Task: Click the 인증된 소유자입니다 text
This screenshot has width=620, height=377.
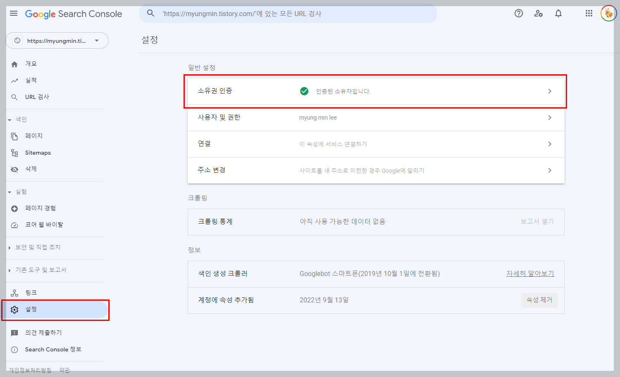Action: (x=343, y=91)
